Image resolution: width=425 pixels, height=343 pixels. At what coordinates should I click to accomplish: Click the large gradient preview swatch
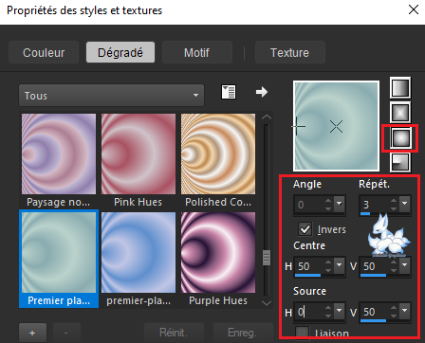pos(336,126)
